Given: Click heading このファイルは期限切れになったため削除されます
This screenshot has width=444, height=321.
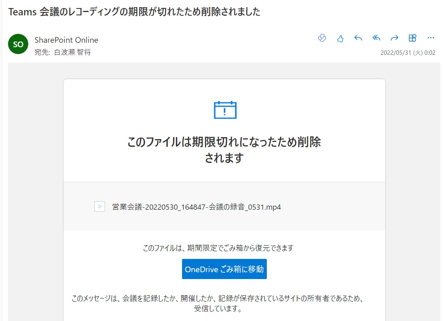Looking at the screenshot, I should point(224,150).
